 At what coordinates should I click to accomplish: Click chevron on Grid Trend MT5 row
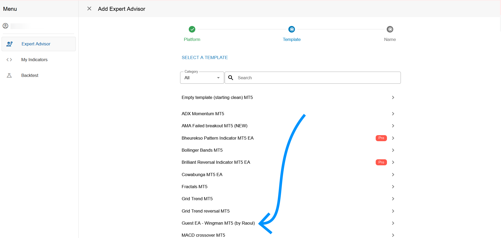tap(393, 199)
